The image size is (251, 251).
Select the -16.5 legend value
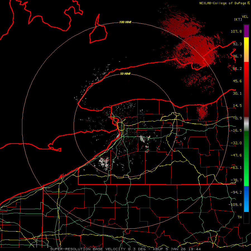pyautogui.click(x=236, y=131)
